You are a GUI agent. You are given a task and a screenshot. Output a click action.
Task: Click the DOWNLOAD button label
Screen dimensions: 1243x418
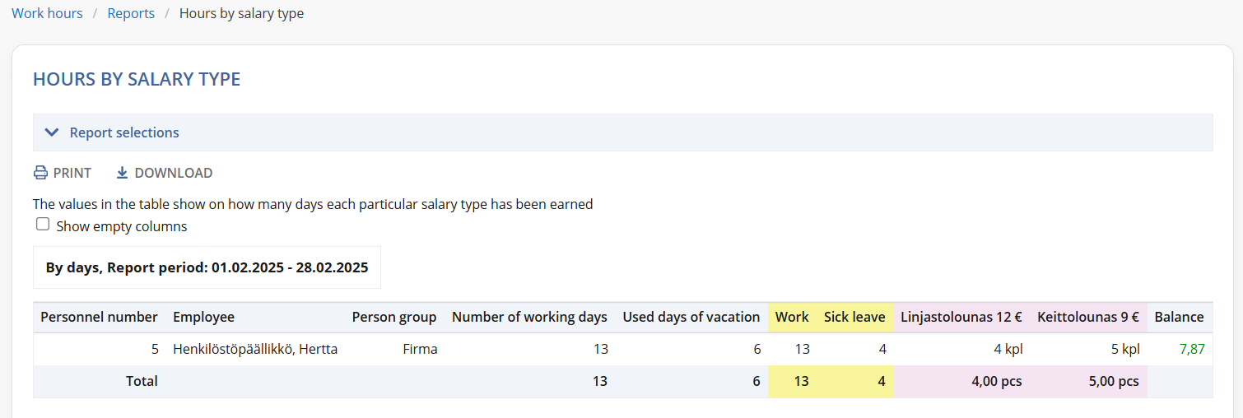click(x=174, y=173)
